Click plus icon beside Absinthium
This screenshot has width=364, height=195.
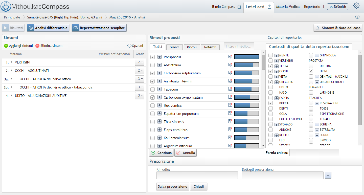point(160,65)
